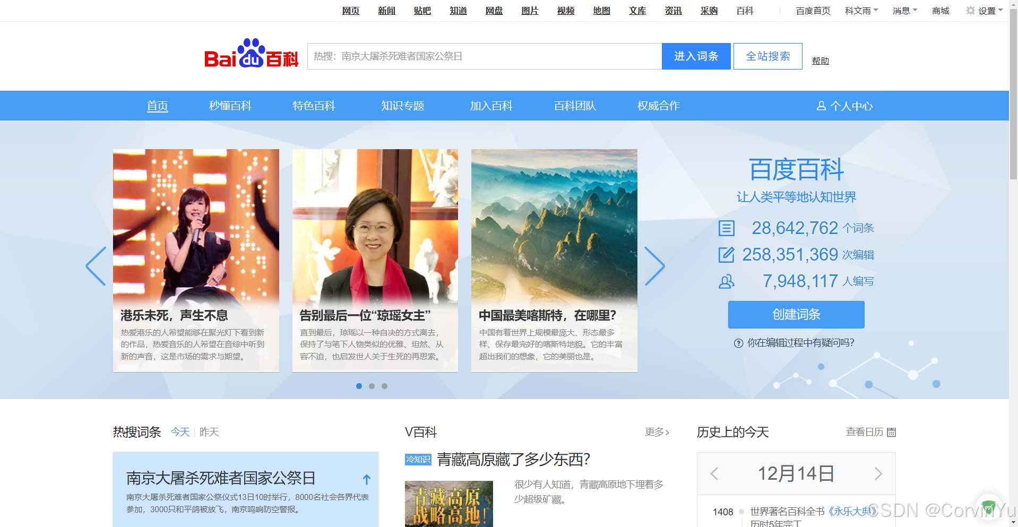
Task: Open the 网盘 top link
Action: (494, 11)
